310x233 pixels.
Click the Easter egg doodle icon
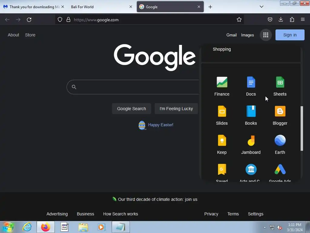click(142, 125)
